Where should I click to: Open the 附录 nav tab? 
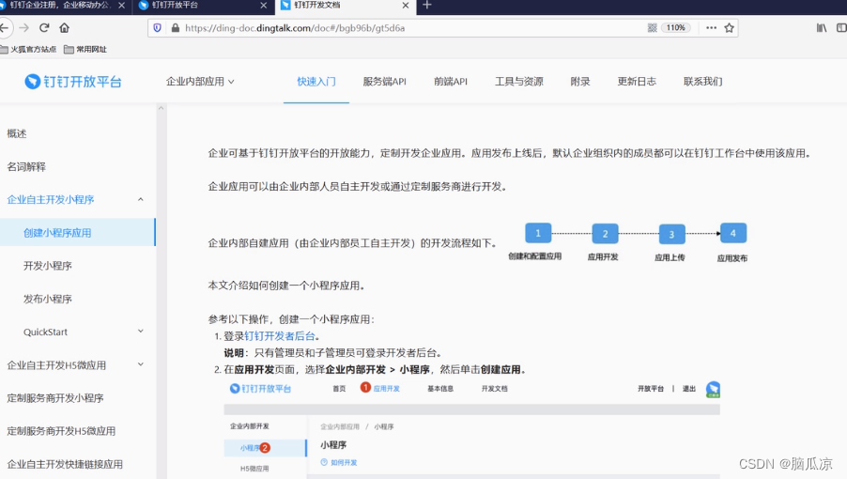click(580, 82)
